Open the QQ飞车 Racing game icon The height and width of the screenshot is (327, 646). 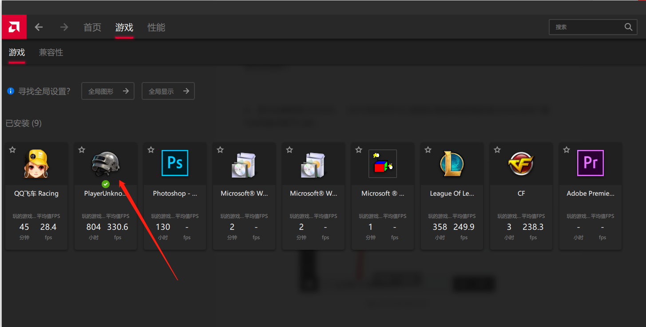pos(36,163)
